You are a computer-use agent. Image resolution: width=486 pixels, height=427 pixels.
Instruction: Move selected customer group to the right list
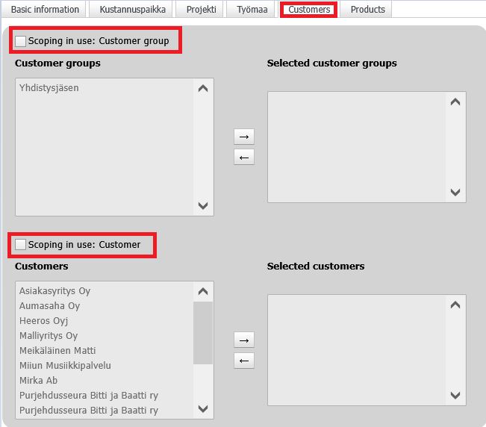point(244,137)
